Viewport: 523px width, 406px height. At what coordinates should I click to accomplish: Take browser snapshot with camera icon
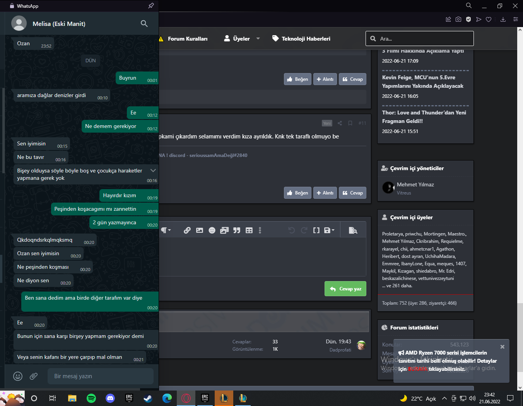pos(458,19)
